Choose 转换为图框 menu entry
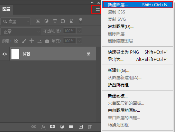Viewport: 175px width, 132px height. tap(137, 125)
